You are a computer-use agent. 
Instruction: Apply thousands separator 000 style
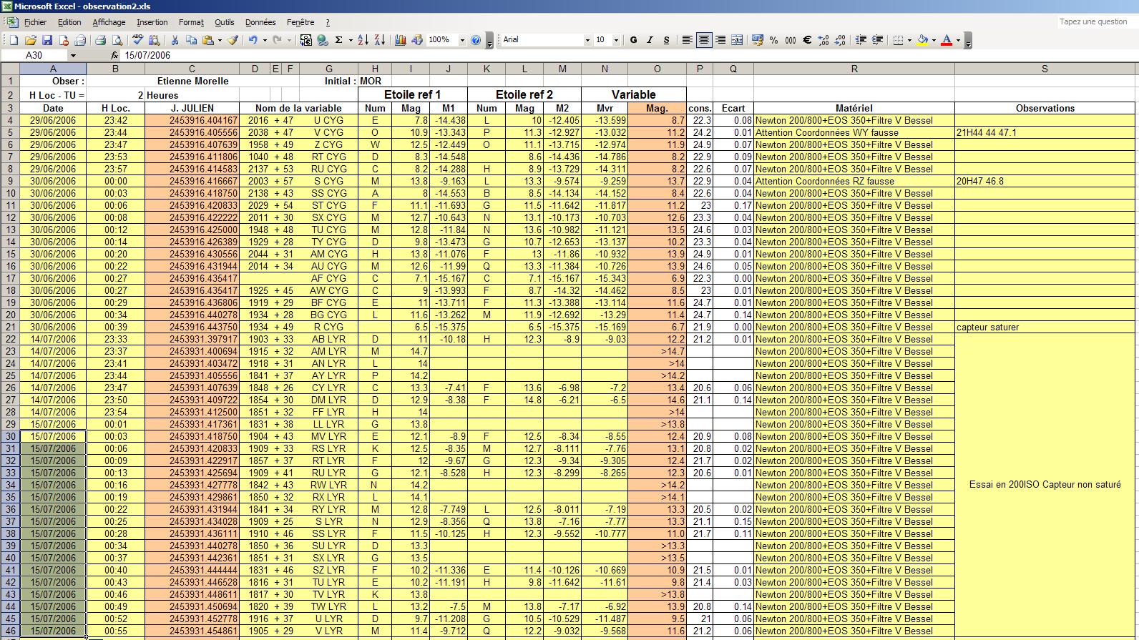[x=790, y=40]
